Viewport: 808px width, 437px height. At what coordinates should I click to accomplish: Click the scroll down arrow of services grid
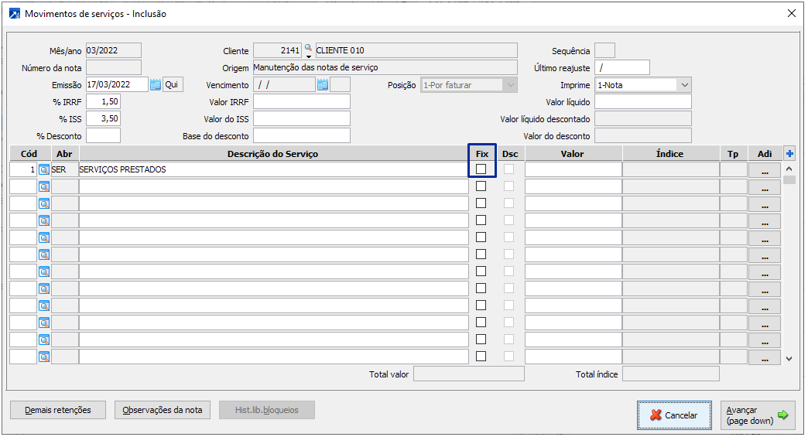(789, 358)
